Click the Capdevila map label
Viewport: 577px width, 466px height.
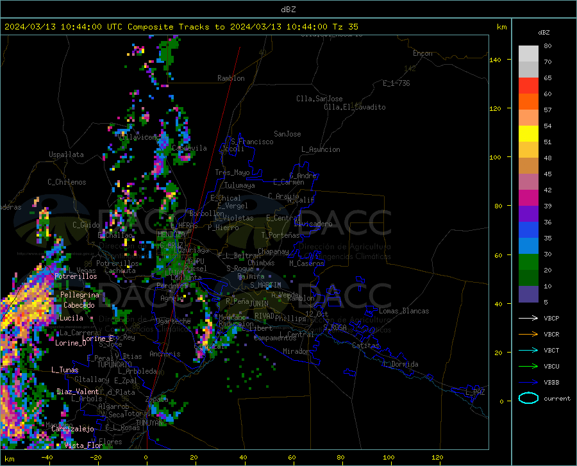coord(189,148)
